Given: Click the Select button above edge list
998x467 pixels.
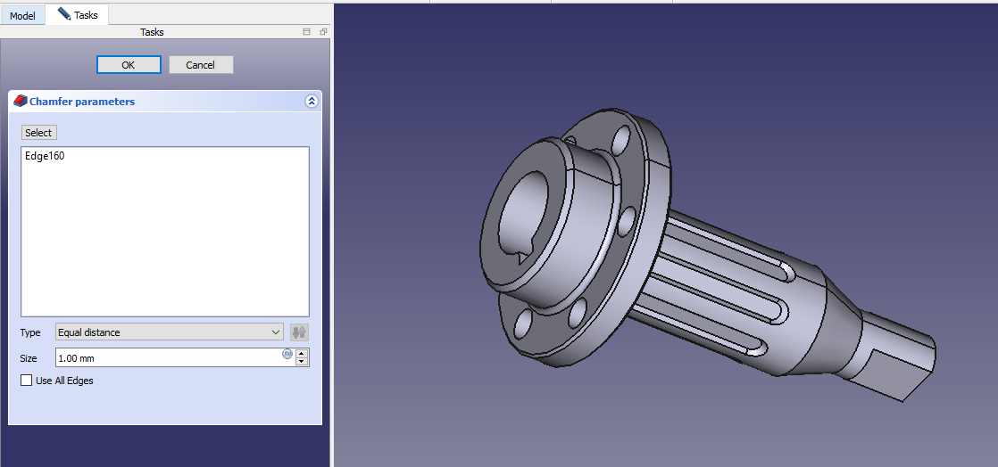Looking at the screenshot, I should click(x=38, y=133).
